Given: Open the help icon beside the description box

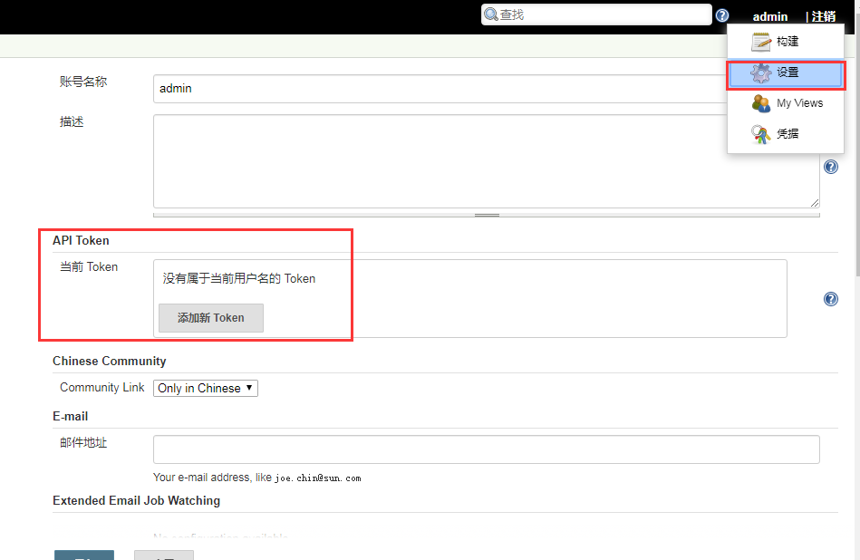Looking at the screenshot, I should click(x=831, y=167).
